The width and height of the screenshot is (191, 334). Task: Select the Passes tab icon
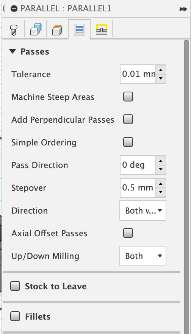(79, 30)
